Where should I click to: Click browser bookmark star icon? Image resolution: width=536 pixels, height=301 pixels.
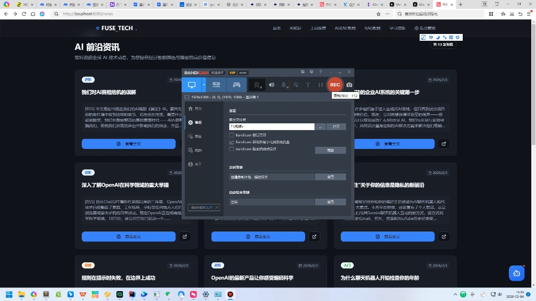pyautogui.click(x=378, y=14)
